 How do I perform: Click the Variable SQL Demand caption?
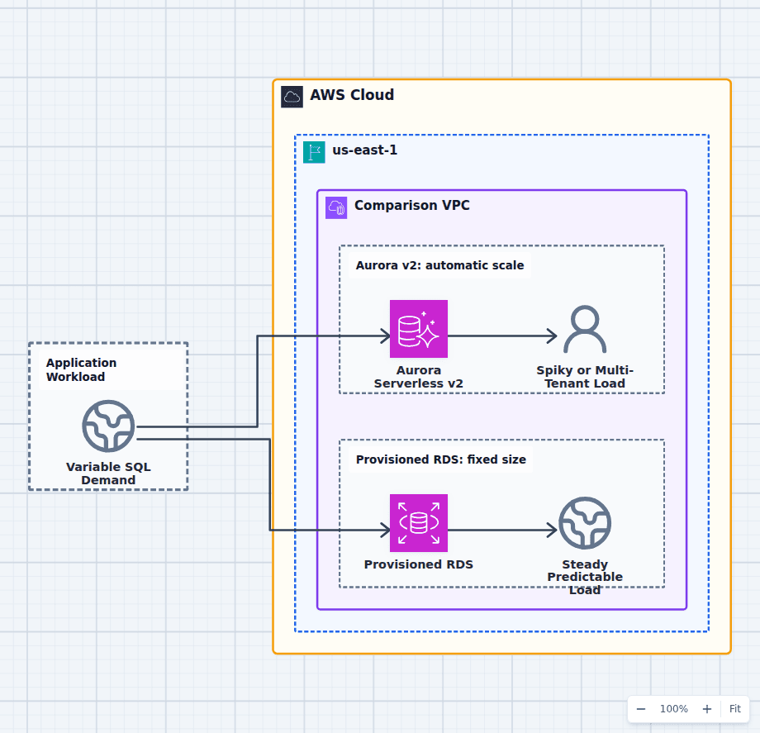coord(108,474)
